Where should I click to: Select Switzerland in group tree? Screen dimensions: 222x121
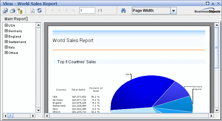pyautogui.click(x=17, y=42)
